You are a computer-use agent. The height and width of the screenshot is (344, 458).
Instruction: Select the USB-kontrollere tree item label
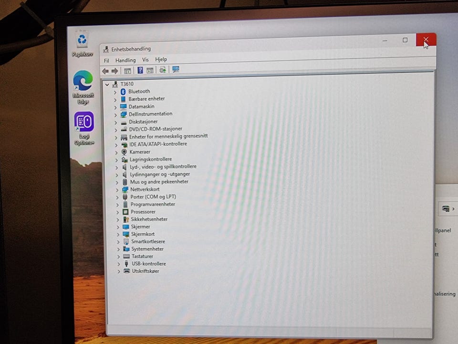point(149,264)
